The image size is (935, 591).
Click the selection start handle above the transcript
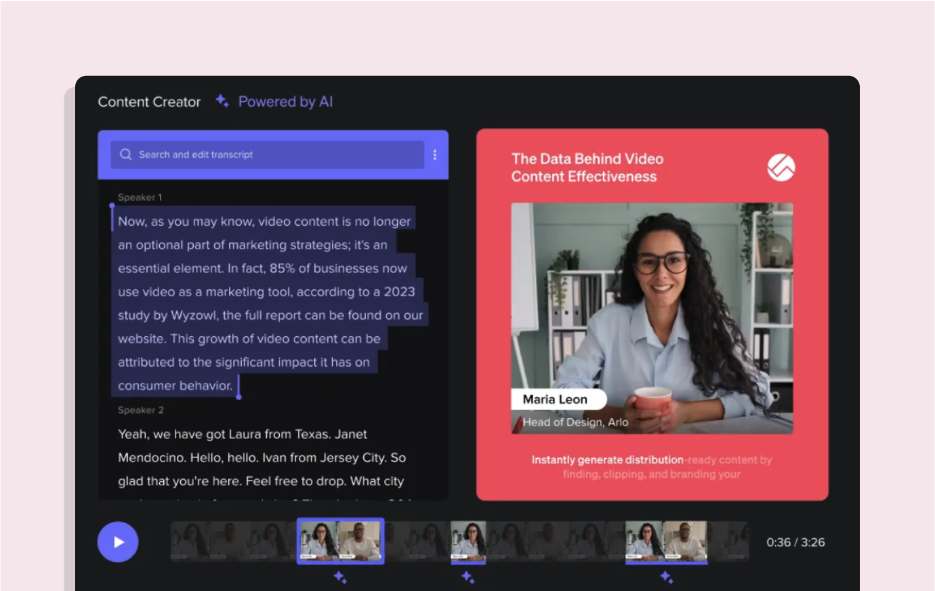coord(112,205)
